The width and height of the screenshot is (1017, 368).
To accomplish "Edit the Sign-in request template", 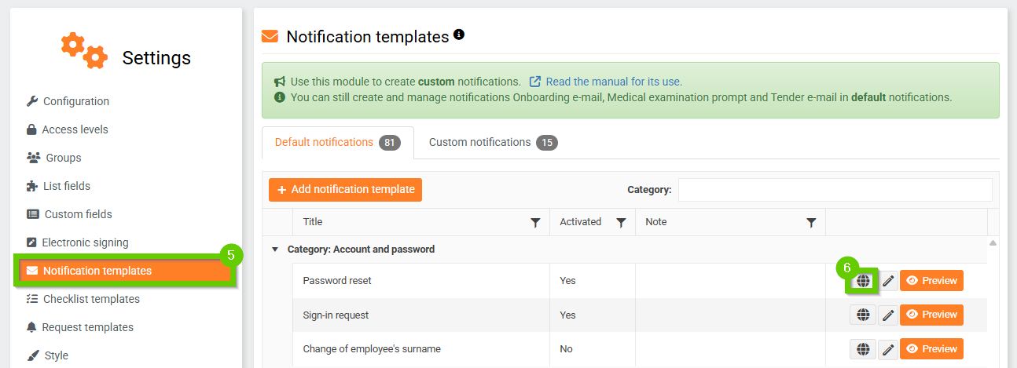I will pyautogui.click(x=888, y=315).
